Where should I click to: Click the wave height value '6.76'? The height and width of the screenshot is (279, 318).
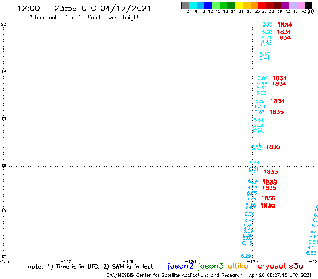[x=250, y=214]
